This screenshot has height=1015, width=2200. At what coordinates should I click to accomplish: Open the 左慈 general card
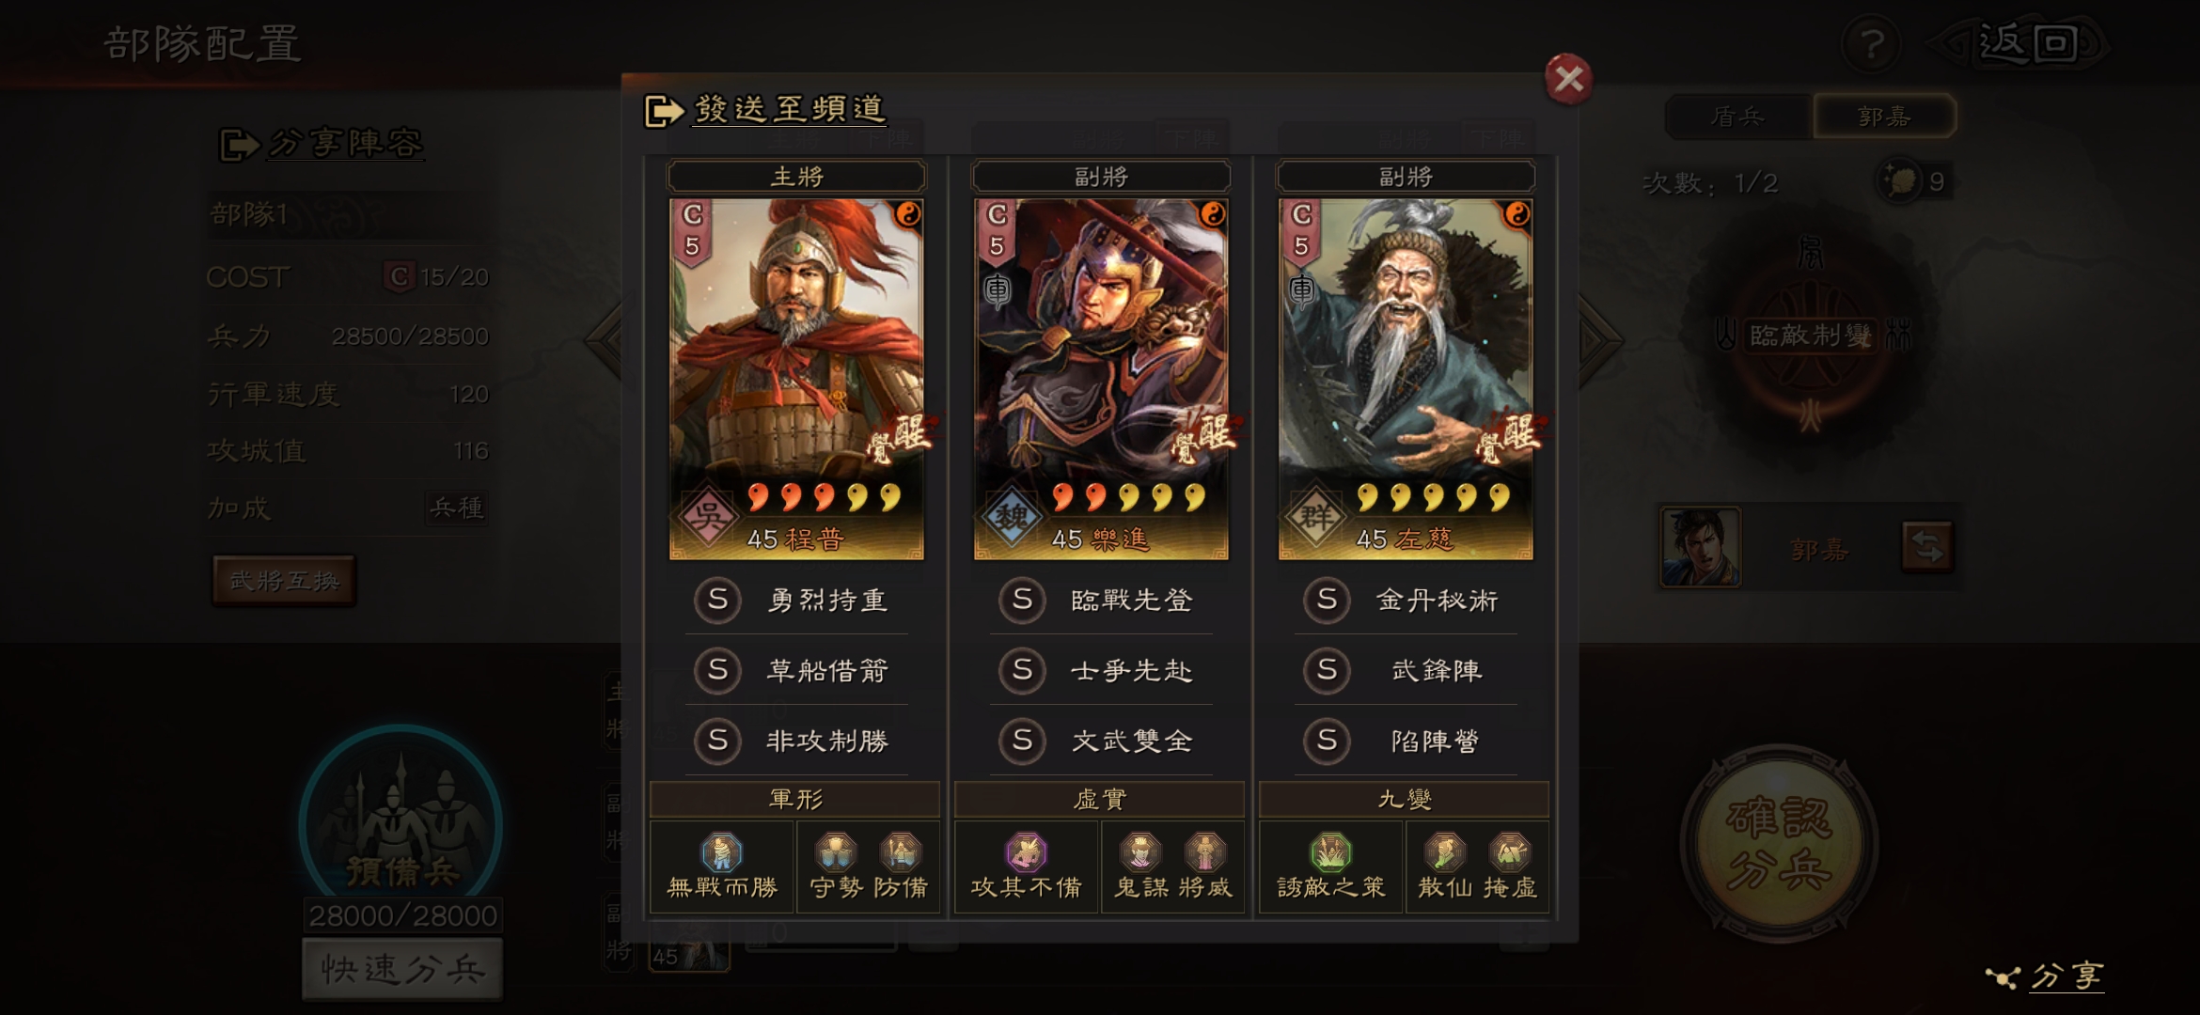pos(1406,379)
